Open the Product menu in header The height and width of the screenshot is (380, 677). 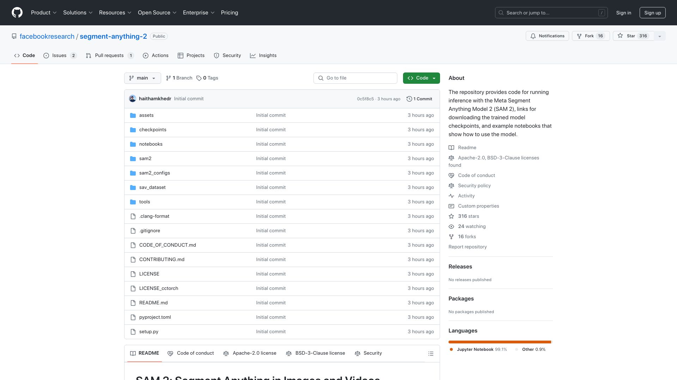coord(44,13)
